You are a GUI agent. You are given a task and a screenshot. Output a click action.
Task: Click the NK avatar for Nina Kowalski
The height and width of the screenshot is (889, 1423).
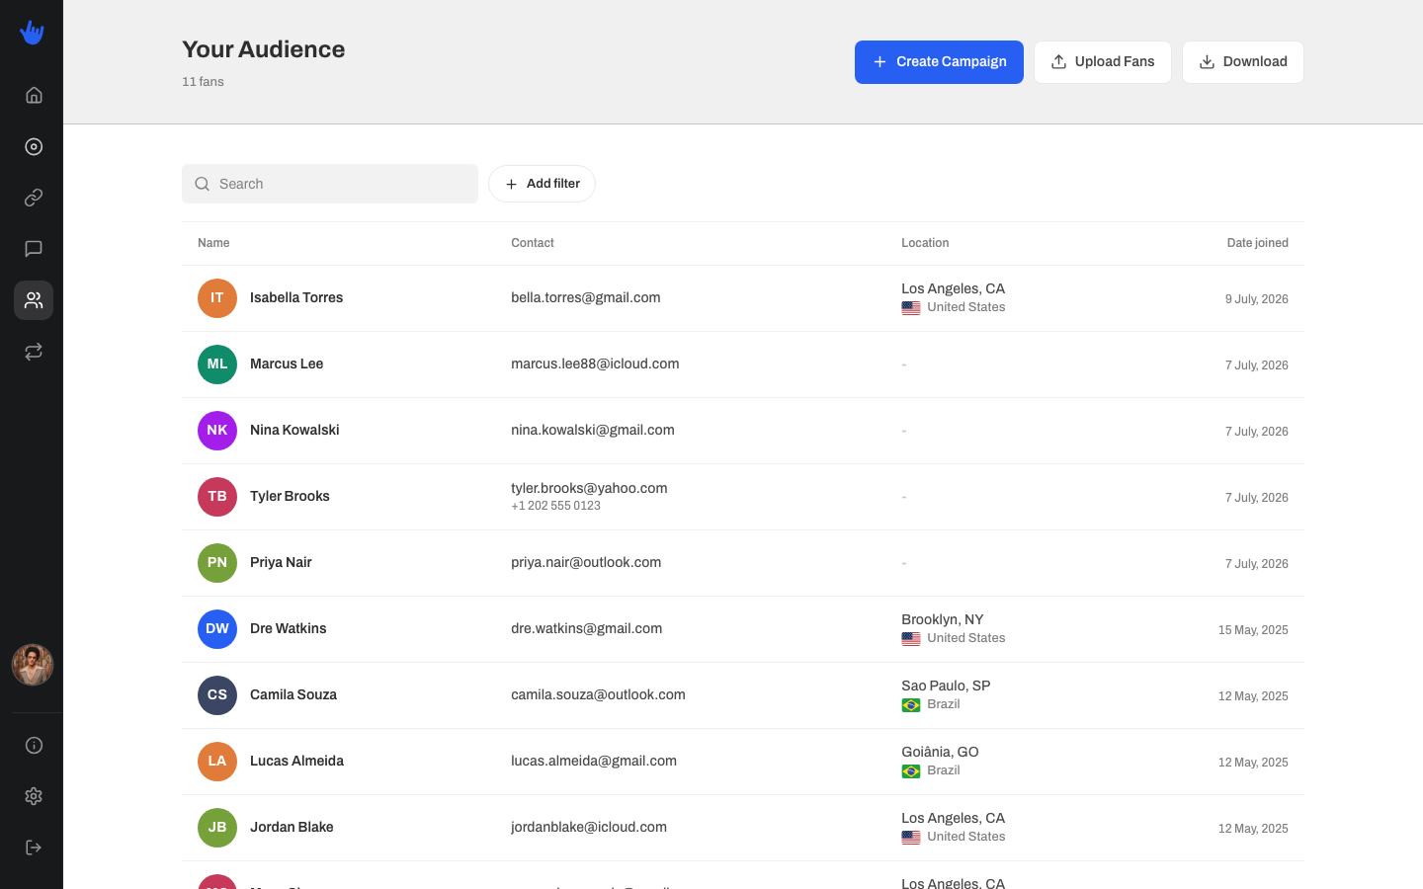pyautogui.click(x=217, y=431)
